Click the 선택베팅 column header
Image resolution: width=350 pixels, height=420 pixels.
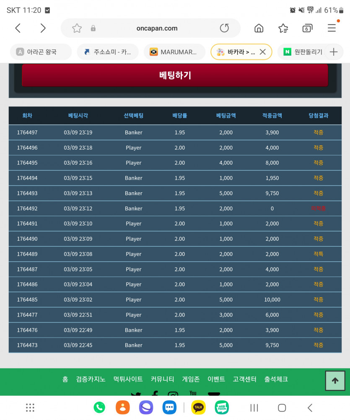pos(134,116)
